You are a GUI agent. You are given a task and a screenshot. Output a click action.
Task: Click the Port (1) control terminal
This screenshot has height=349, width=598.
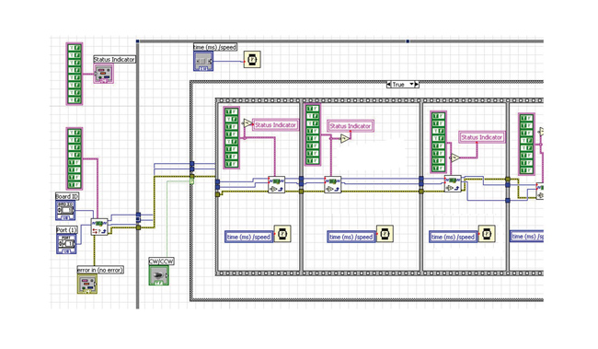coord(66,244)
